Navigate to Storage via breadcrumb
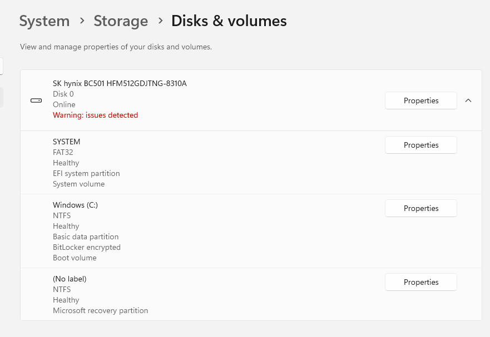 click(x=121, y=21)
